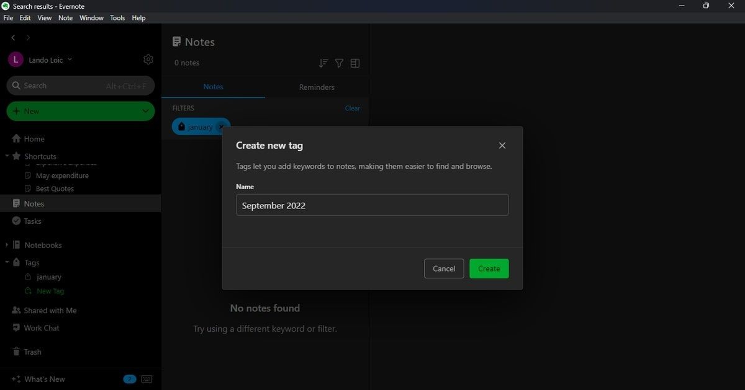Close the Create new tag dialog

pyautogui.click(x=502, y=145)
